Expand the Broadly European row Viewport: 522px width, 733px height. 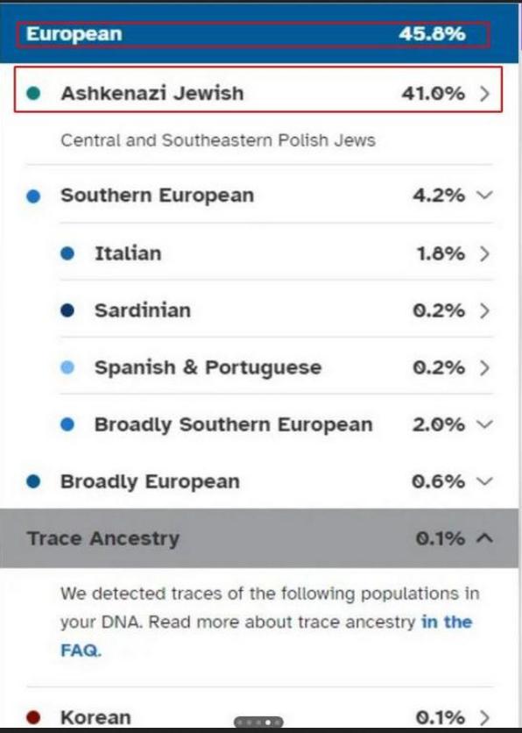[x=485, y=481]
